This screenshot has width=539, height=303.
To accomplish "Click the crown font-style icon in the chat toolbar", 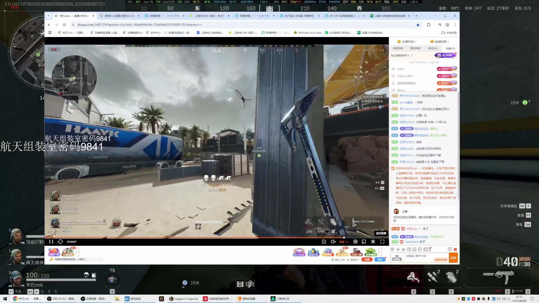I will 403,249.
